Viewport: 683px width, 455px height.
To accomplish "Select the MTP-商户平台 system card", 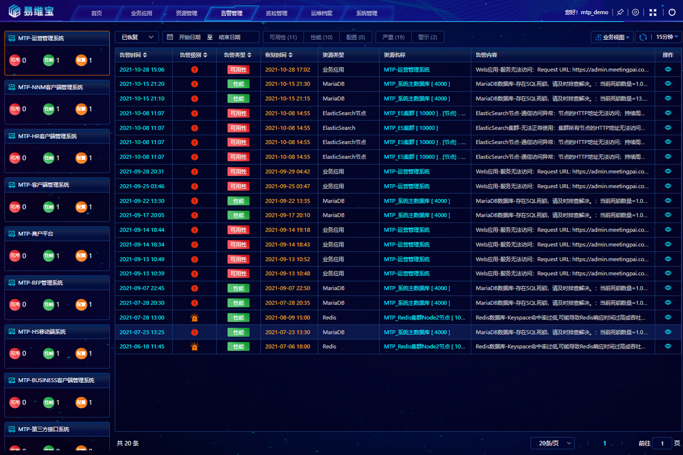I will (57, 248).
